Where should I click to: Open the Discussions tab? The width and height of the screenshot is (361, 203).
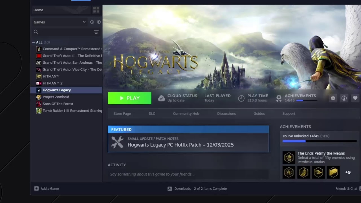226,114
